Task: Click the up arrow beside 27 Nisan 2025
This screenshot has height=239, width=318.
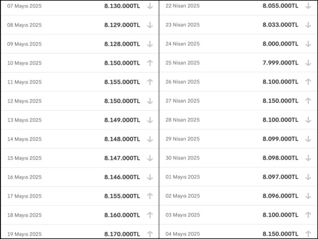Action: click(x=308, y=101)
